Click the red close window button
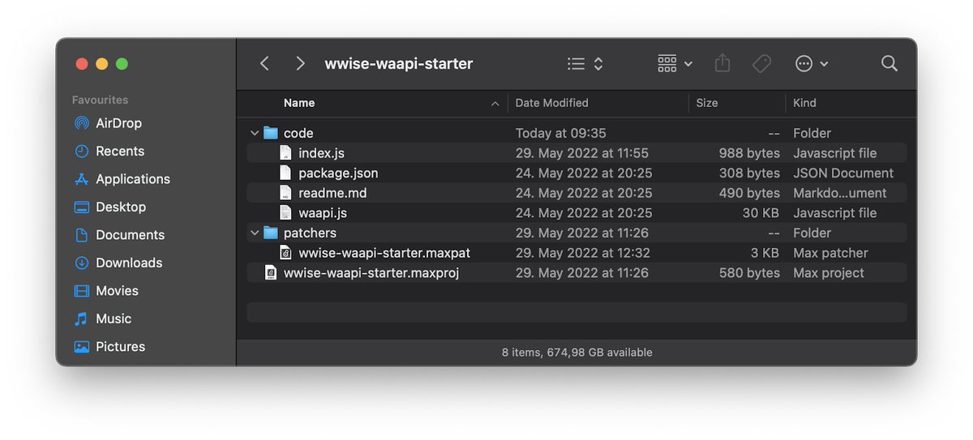The height and width of the screenshot is (440, 973). pos(82,64)
